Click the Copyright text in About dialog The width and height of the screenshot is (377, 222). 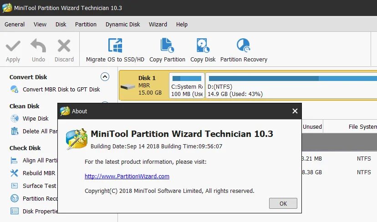tap(169, 191)
